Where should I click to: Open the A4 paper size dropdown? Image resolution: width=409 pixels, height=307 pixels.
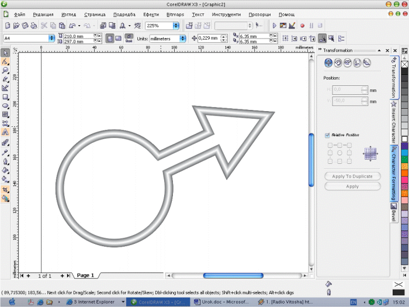tap(51, 39)
